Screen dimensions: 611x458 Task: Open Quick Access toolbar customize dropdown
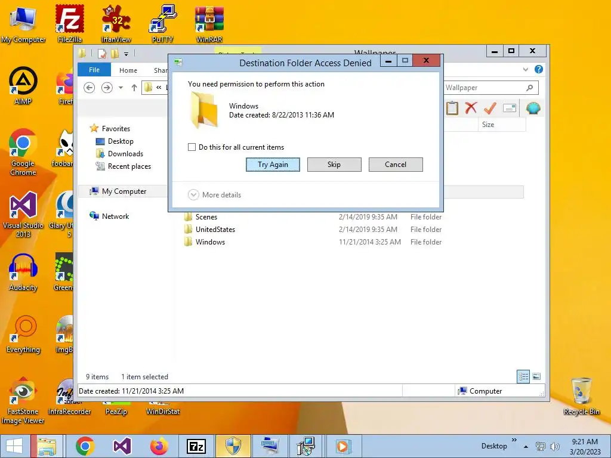[126, 54]
